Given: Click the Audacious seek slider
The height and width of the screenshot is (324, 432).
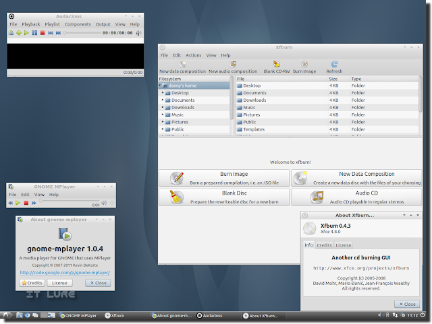Looking at the screenshot, I should tap(82, 33).
